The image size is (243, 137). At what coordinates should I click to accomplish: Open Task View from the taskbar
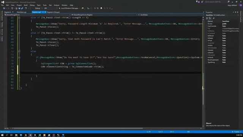[11, 135]
